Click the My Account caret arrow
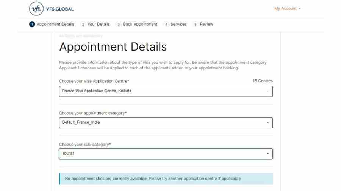The image size is (341, 191). pos(299,8)
